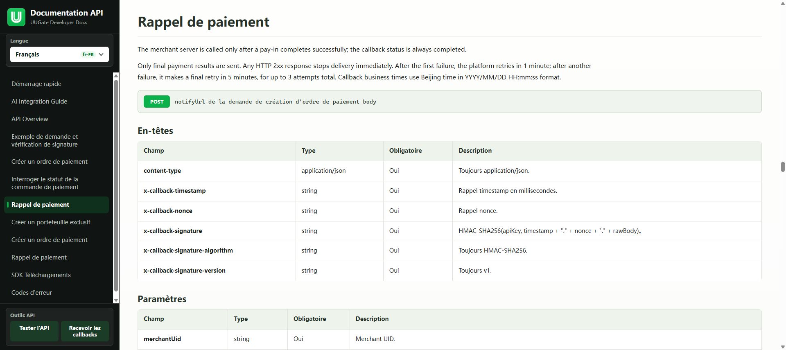This screenshot has height=350, width=786.
Task: Click the "Toujours HMAC-SHA256." description cell
Action: tap(607, 251)
